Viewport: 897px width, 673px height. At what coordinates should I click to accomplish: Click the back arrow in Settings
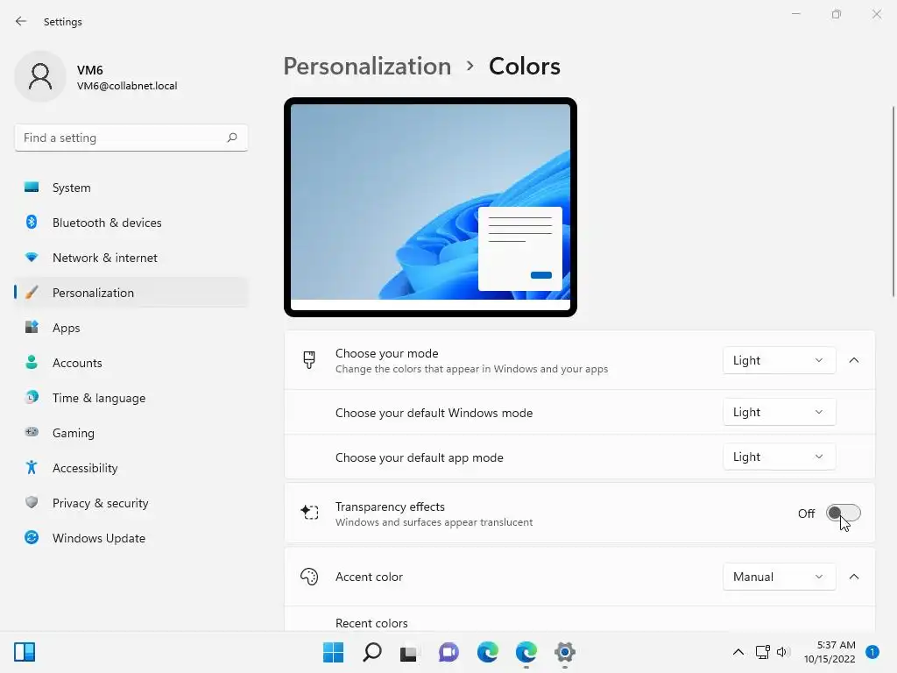21,21
